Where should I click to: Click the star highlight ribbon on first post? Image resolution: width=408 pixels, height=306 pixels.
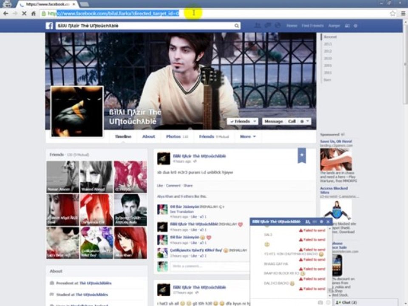(x=302, y=156)
